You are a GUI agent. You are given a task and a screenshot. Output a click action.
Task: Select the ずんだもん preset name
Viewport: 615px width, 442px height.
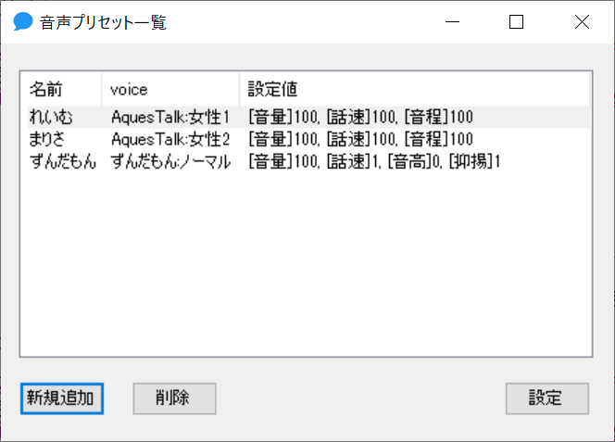(63, 162)
